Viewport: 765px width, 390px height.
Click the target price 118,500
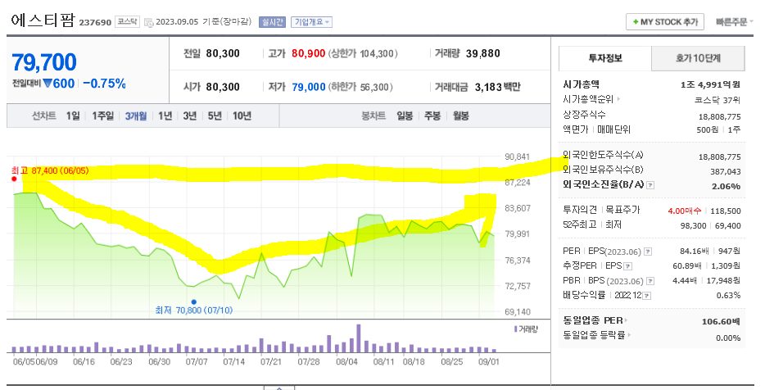[726, 211]
